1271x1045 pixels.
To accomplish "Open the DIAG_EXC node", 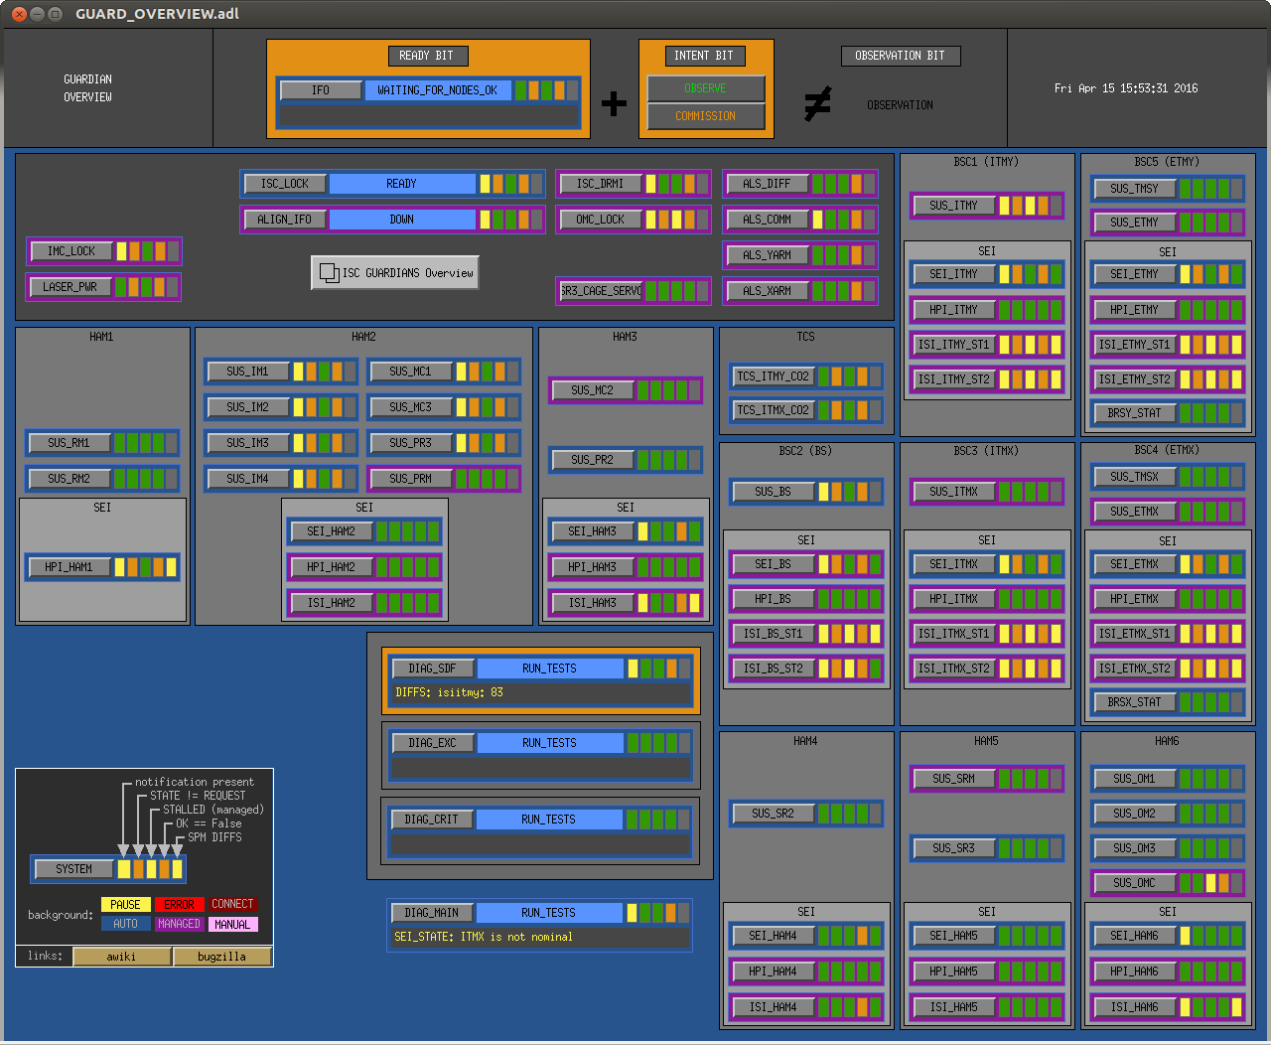I will coord(433,743).
